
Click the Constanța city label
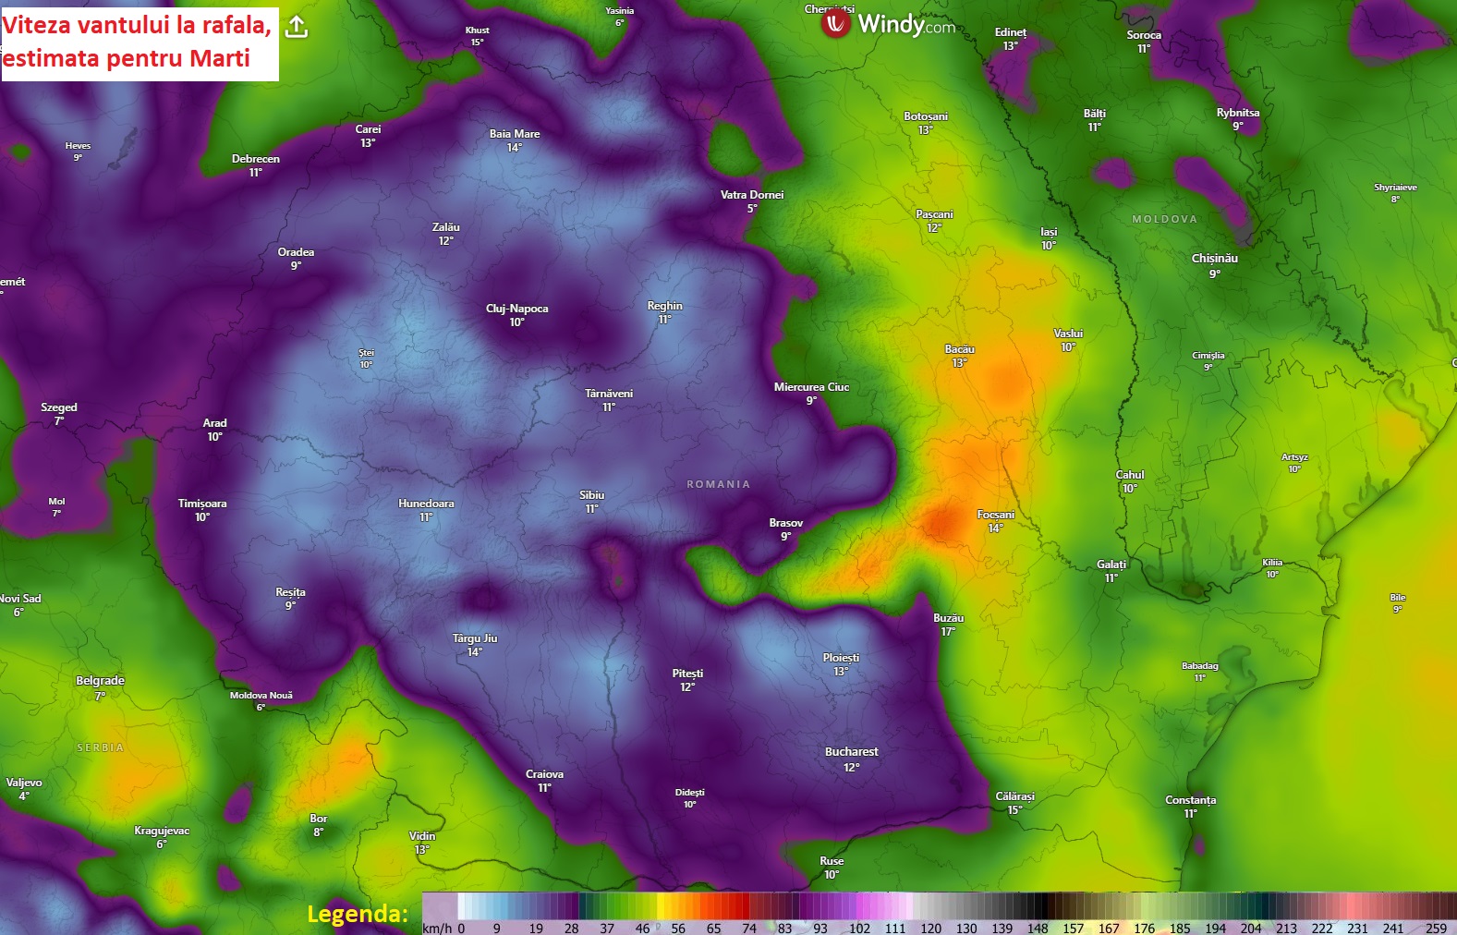(x=1190, y=800)
